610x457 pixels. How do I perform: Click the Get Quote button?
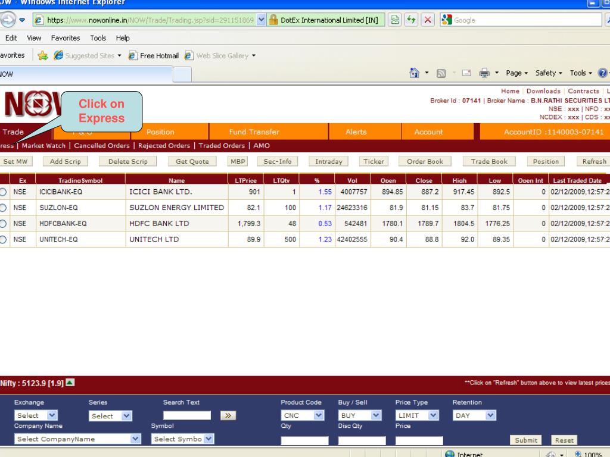(x=192, y=161)
